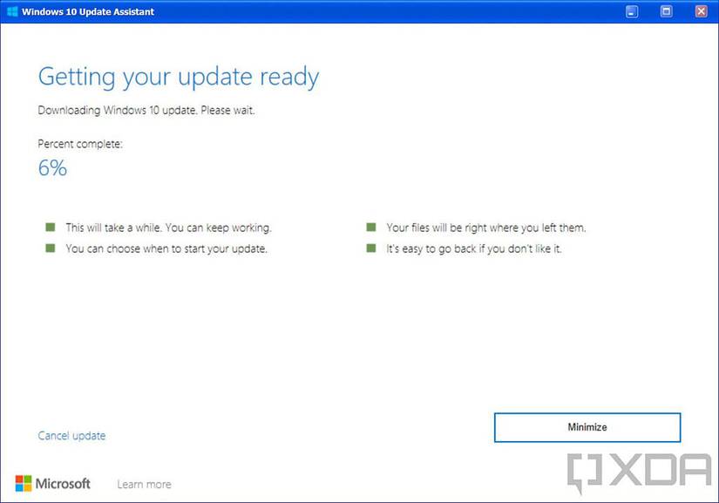Click 'You can choose when to start' text

pos(166,248)
